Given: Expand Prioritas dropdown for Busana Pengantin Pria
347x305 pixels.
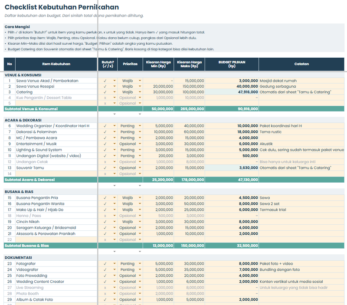Looking at the screenshot, I should coord(140,198).
